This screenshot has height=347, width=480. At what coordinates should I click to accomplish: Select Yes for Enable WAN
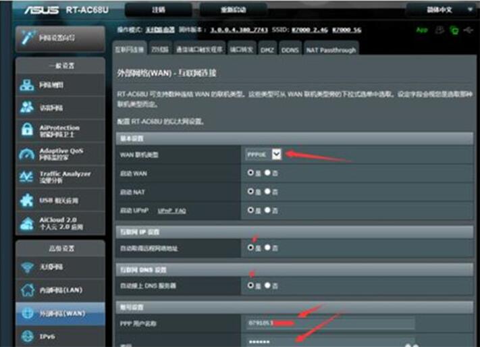(x=250, y=173)
